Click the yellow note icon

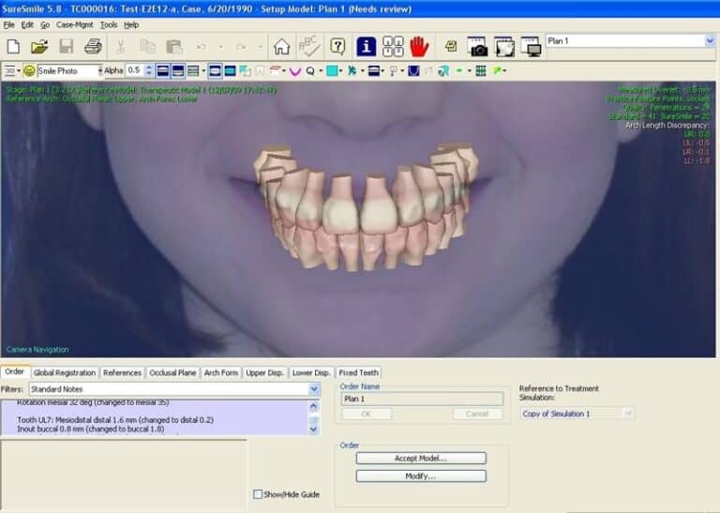click(x=451, y=46)
